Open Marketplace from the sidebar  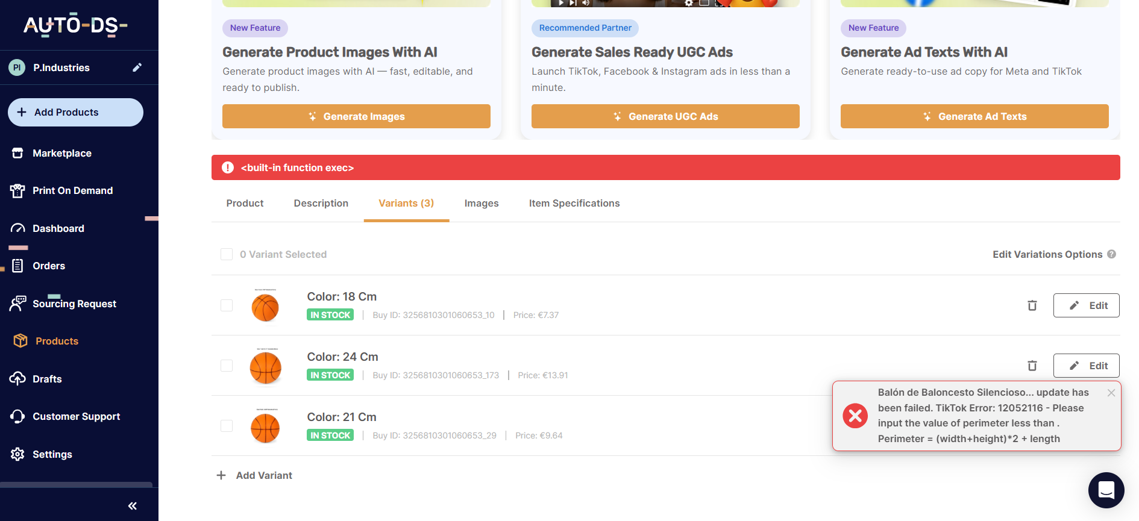coord(61,153)
